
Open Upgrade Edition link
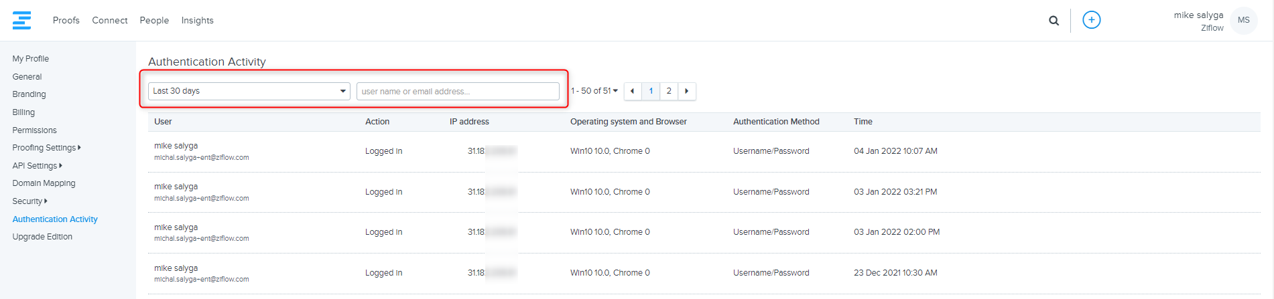(x=42, y=237)
